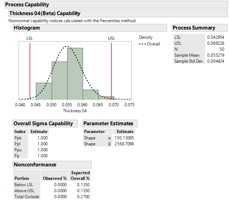Click LSL value 0.042954 in Process Summary
This screenshot has height=202, width=229.
pyautogui.click(x=216, y=37)
